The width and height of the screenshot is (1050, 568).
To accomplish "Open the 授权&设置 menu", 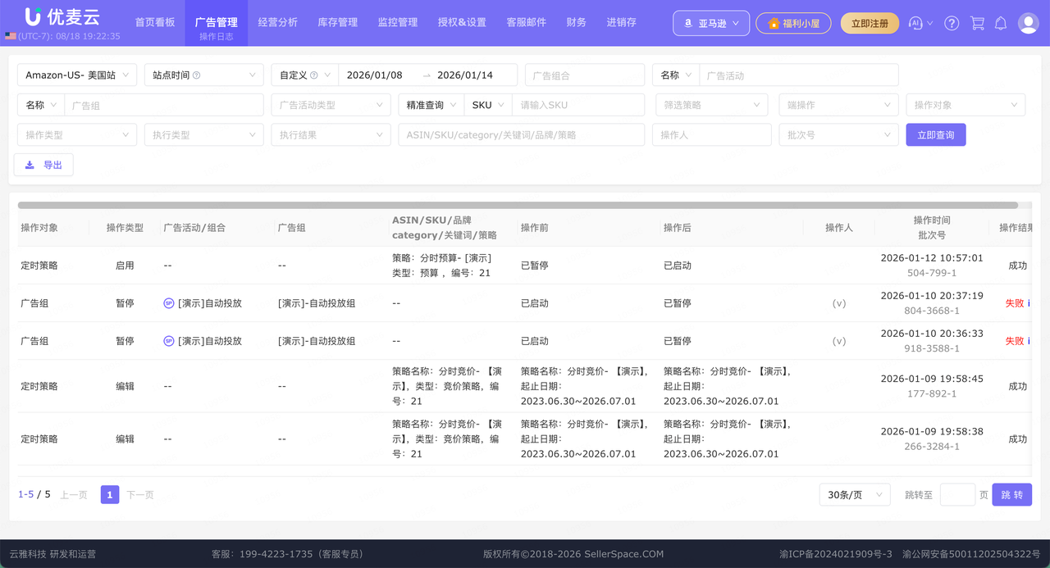I will pyautogui.click(x=462, y=23).
